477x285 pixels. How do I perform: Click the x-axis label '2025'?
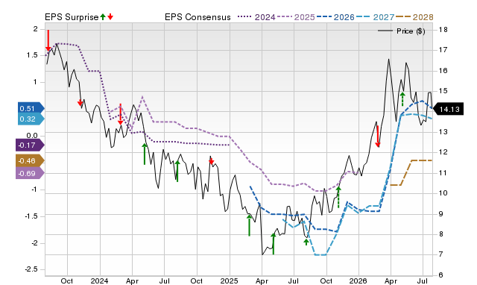229,281
